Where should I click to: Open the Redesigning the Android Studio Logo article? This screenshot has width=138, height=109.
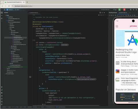point(126,51)
